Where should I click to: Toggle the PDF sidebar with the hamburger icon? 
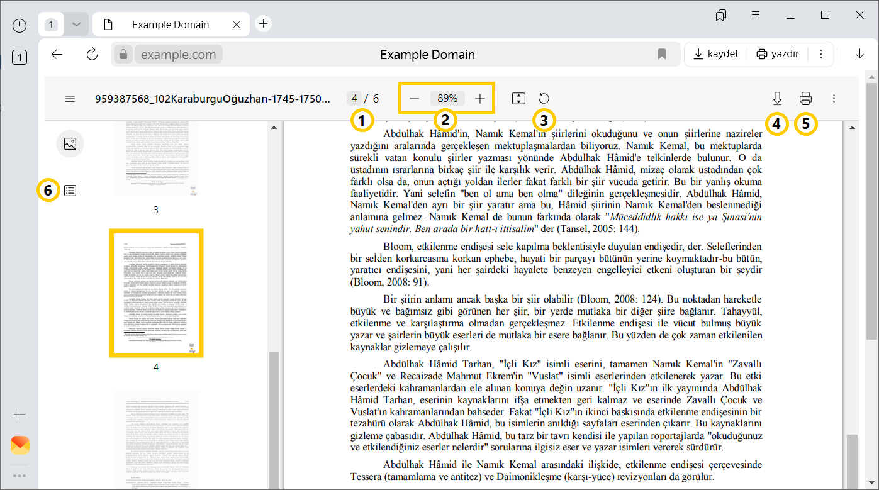click(x=70, y=98)
